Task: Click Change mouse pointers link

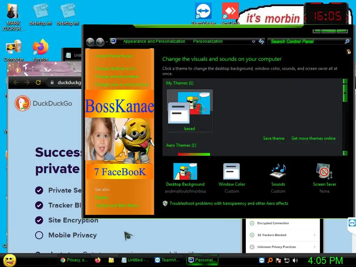Action: (x=117, y=76)
